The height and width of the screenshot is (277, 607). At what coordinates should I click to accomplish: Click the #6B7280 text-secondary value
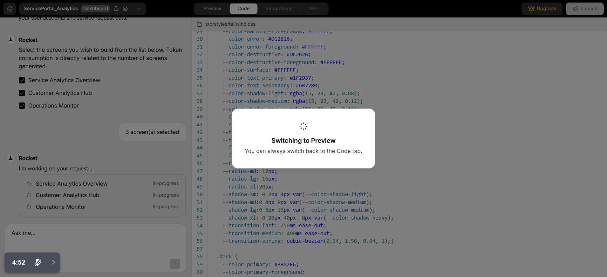click(306, 86)
